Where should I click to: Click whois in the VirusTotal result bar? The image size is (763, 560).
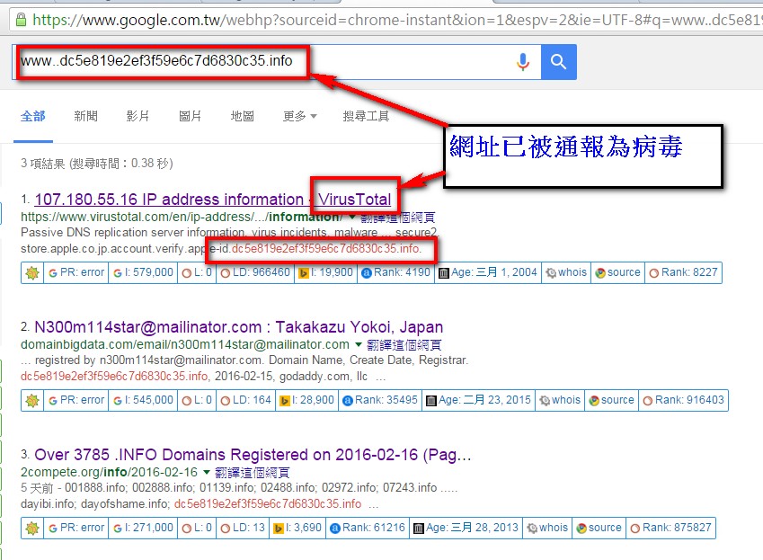click(x=566, y=272)
